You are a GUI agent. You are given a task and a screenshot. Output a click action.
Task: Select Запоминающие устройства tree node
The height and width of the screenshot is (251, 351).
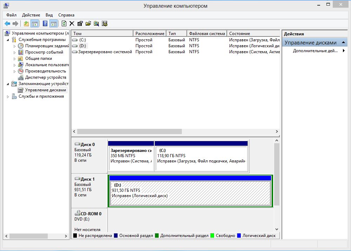tap(44, 84)
